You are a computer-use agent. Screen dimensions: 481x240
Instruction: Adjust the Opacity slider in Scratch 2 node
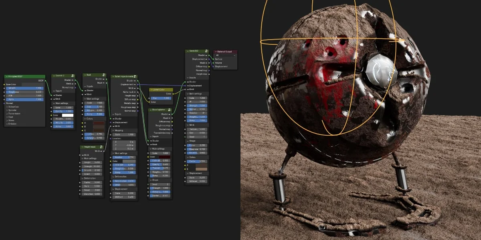pyautogui.click(x=64, y=111)
